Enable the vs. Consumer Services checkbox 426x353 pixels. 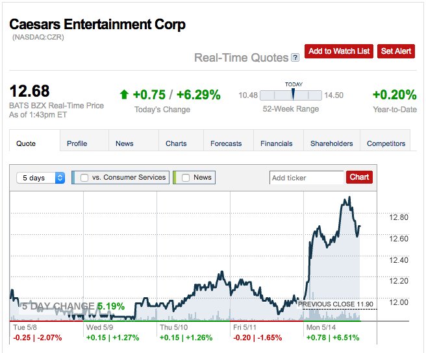pos(84,178)
